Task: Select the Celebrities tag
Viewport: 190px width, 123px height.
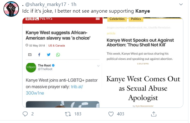Action: (x=117, y=19)
